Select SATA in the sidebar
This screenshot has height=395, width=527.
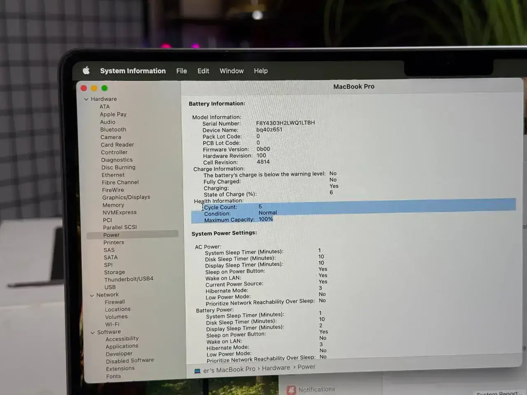click(x=110, y=257)
